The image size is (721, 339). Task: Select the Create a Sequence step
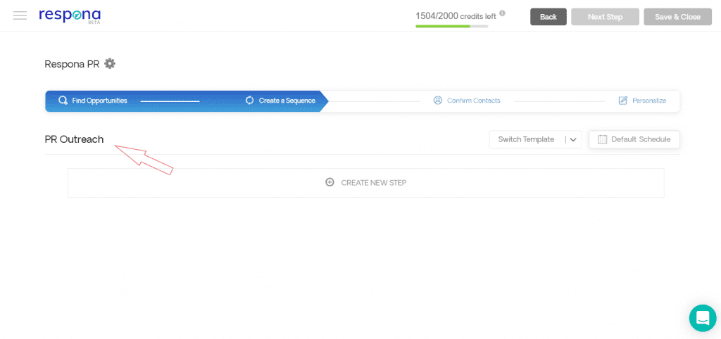pyautogui.click(x=287, y=101)
